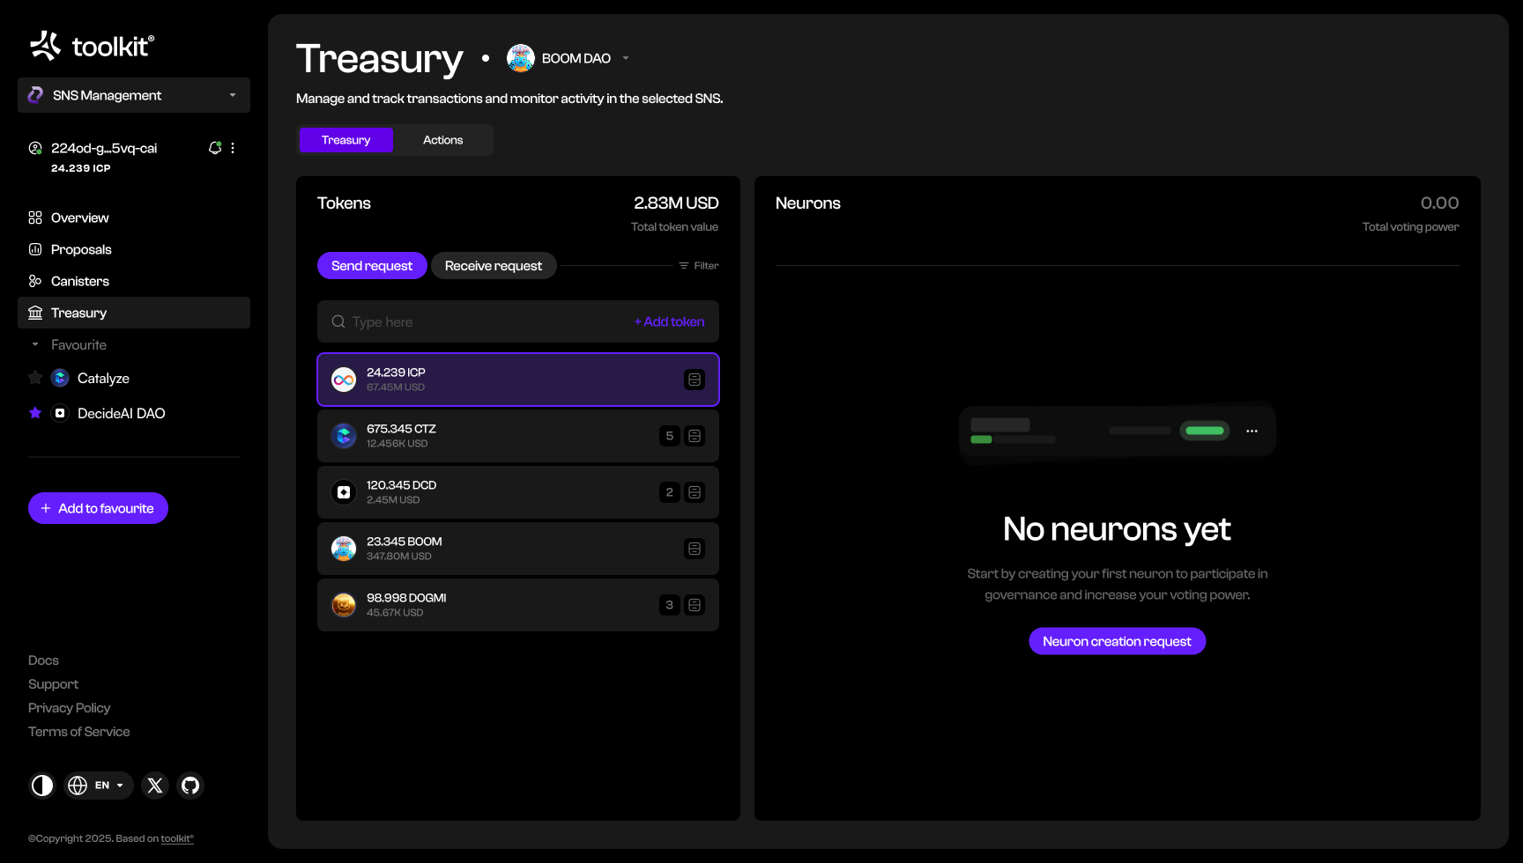The height and width of the screenshot is (863, 1523).
Task: Open language selector EN dropdown
Action: (x=98, y=786)
